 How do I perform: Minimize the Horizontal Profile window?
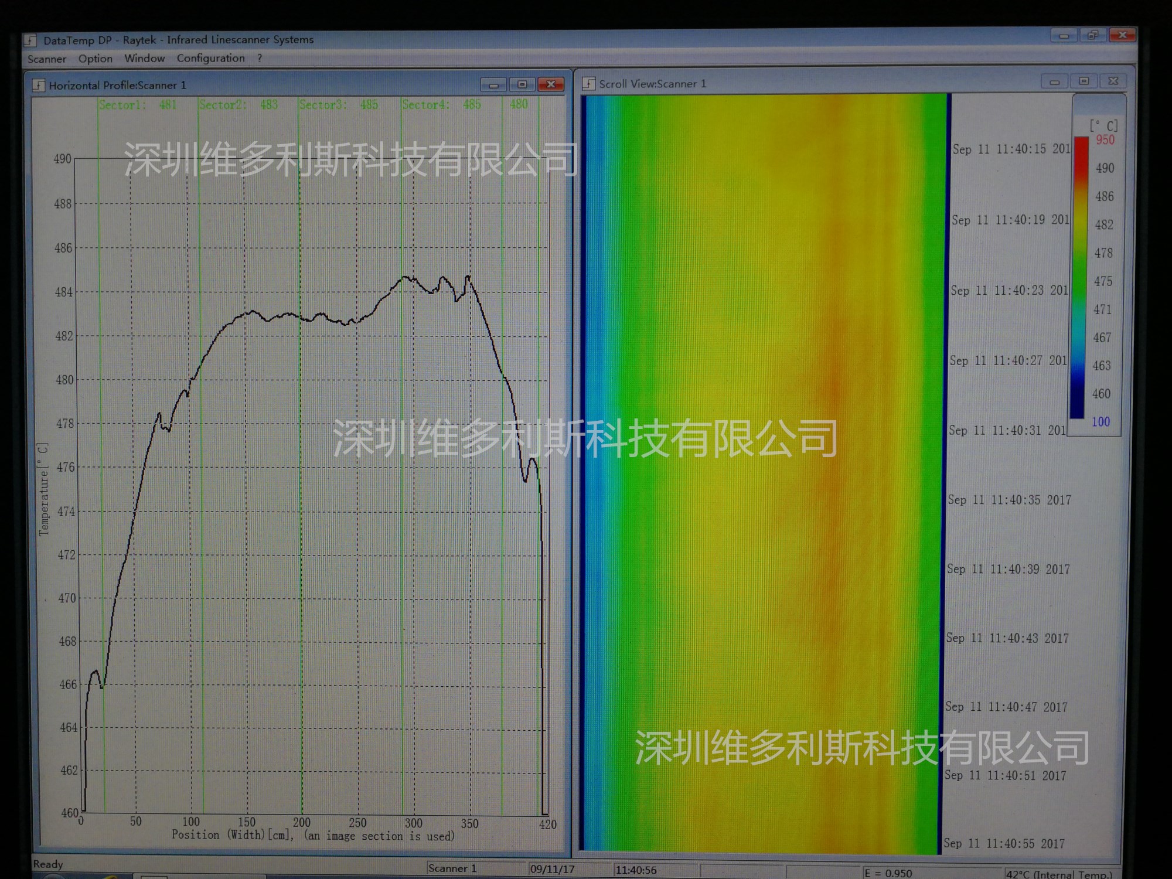[493, 85]
